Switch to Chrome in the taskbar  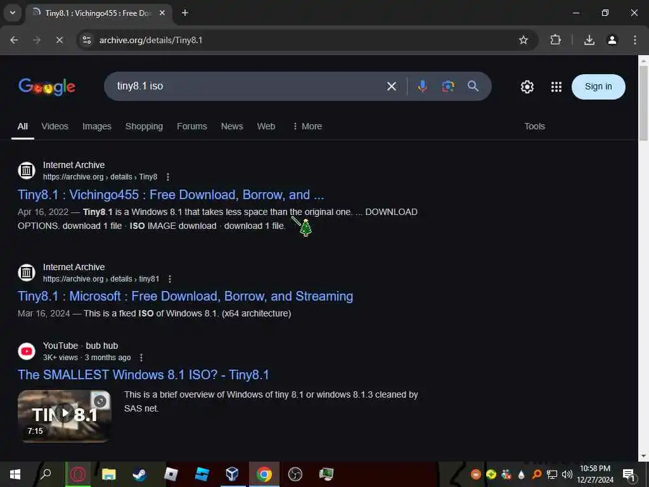[x=264, y=474]
